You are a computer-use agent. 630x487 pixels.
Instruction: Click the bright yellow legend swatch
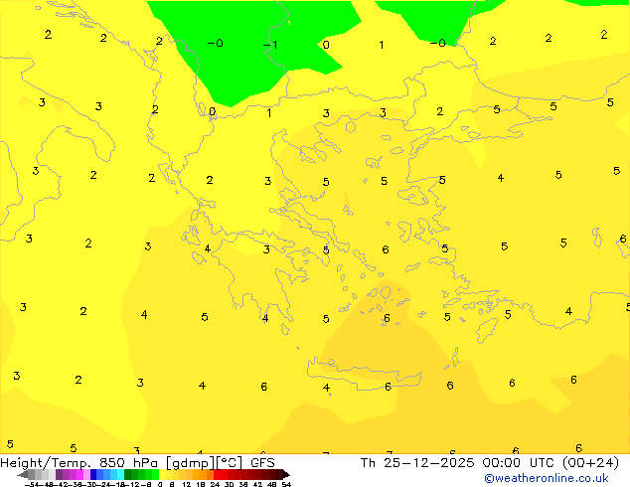(162, 474)
